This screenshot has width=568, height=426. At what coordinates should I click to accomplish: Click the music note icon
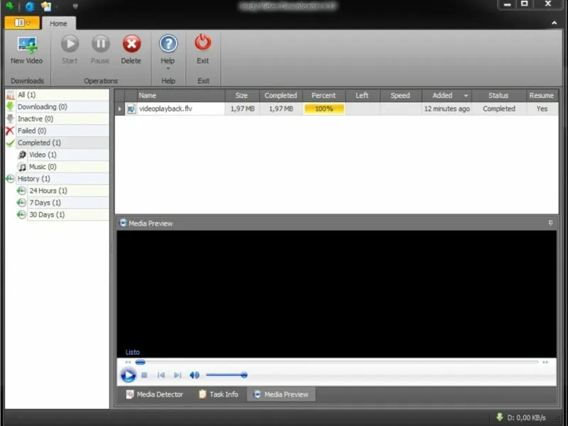[x=22, y=167]
